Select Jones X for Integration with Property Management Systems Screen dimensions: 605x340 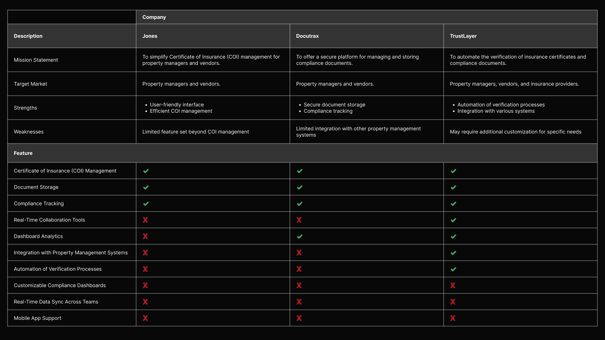click(x=145, y=252)
